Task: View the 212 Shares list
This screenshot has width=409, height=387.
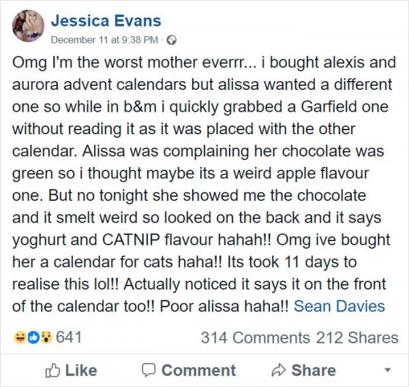Action: coord(357,337)
